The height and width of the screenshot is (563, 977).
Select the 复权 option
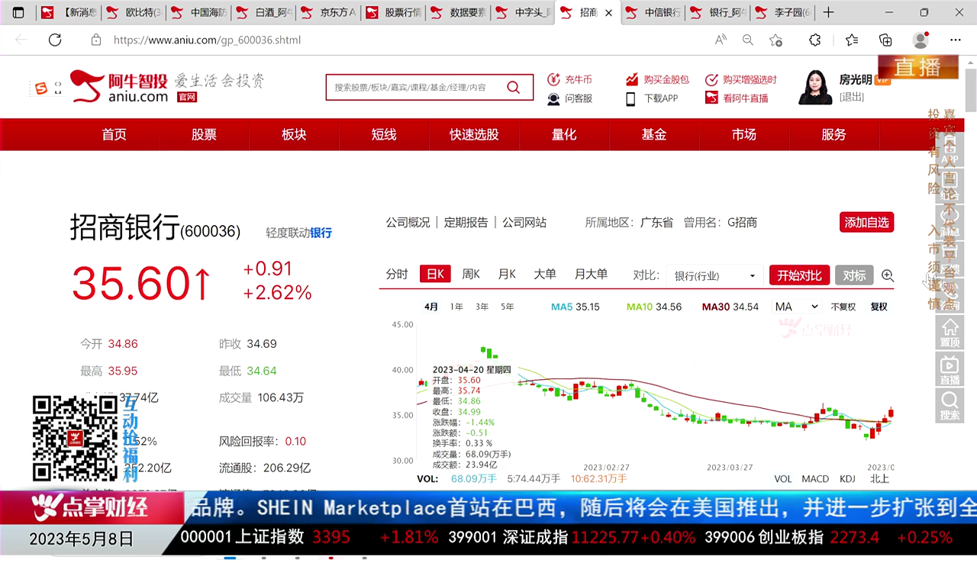point(879,307)
